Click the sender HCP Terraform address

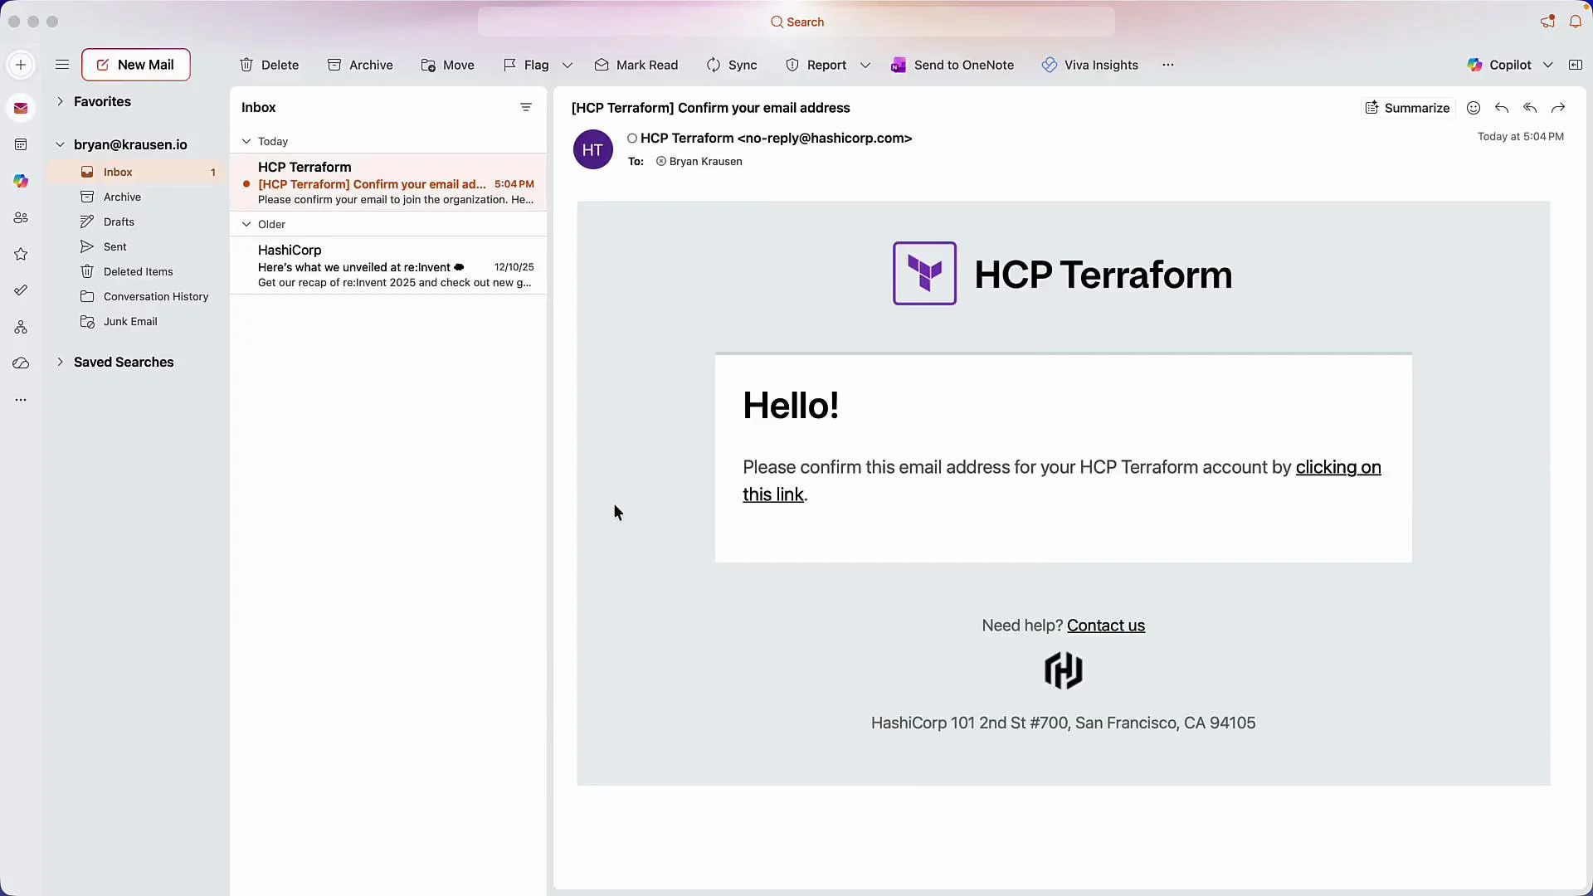(776, 138)
